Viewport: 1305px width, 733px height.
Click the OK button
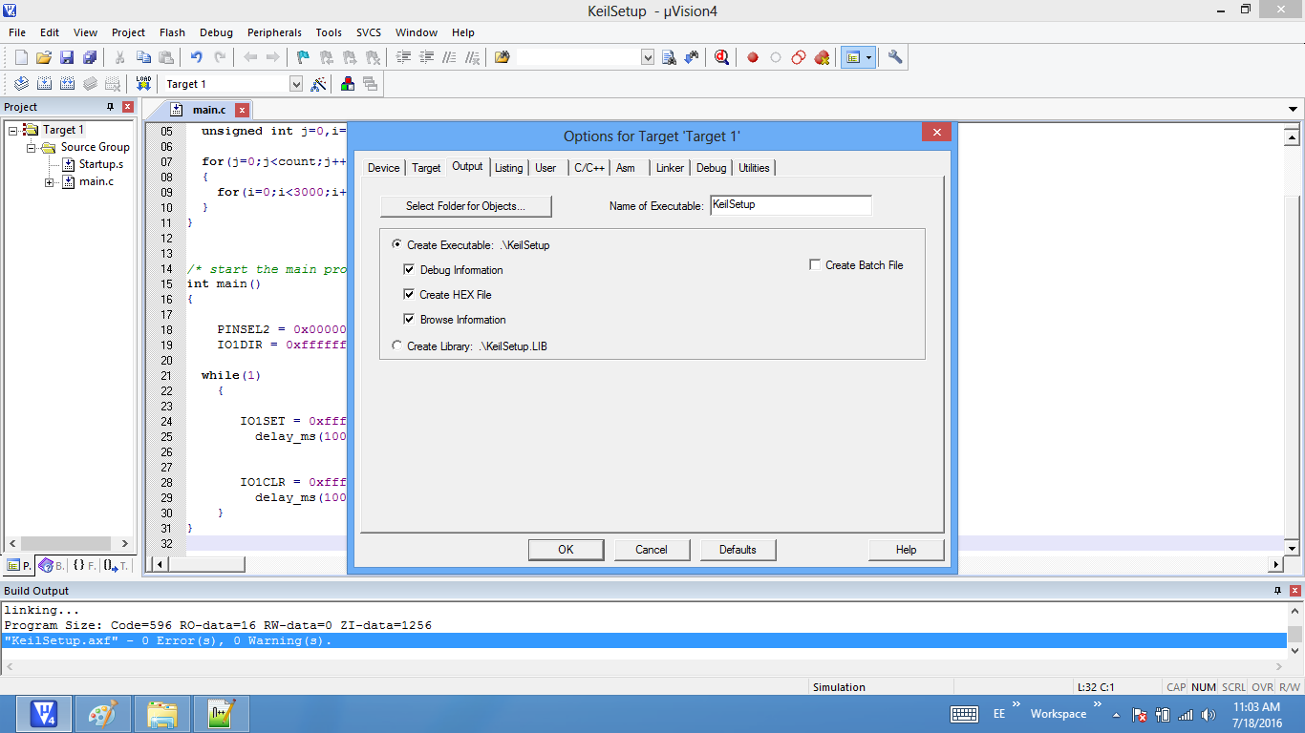click(x=566, y=550)
